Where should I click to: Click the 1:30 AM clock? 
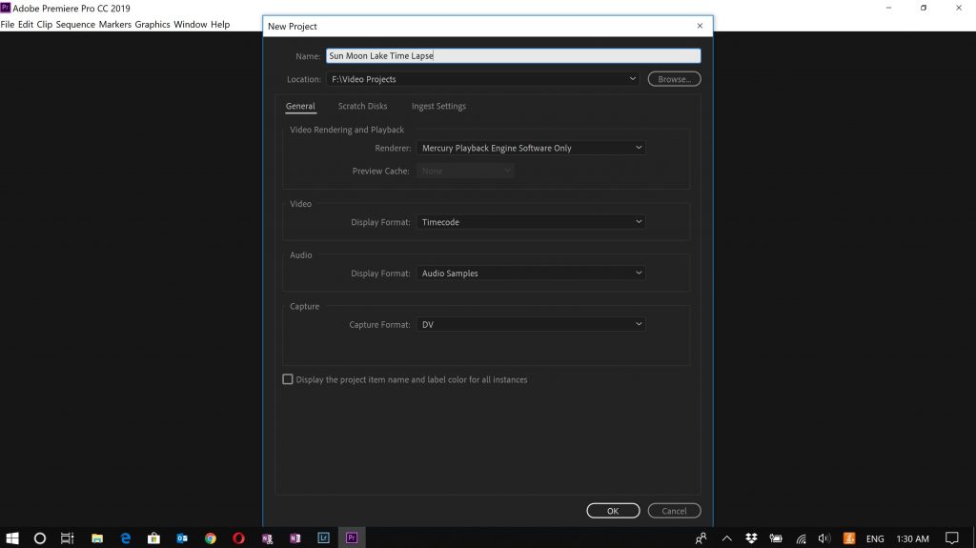click(x=912, y=538)
